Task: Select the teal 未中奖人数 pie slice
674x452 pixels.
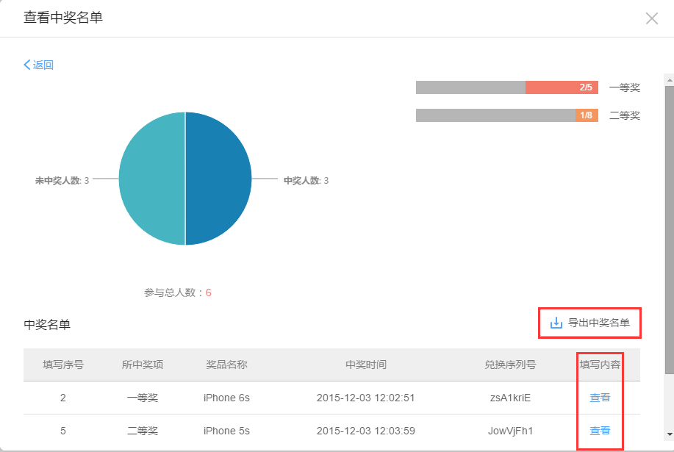Action: [x=151, y=179]
